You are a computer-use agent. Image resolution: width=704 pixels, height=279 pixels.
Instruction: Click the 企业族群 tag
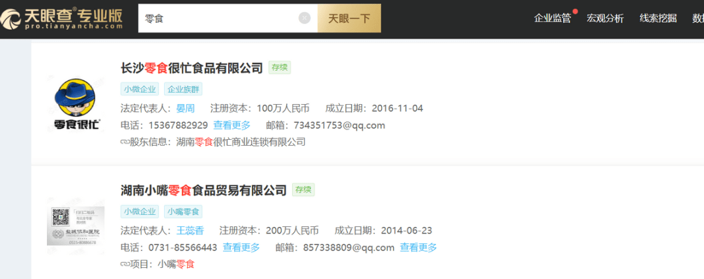click(x=183, y=89)
